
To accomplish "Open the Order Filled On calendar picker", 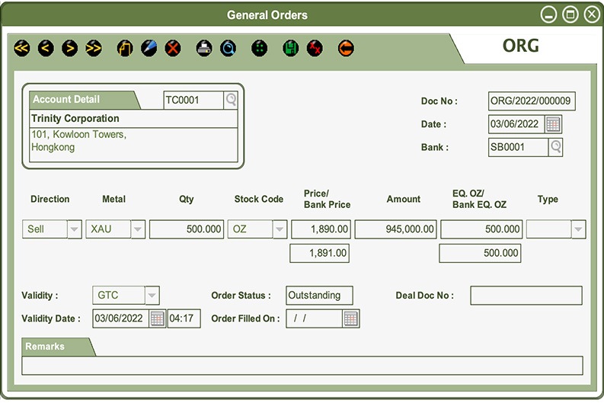I will 351,318.
